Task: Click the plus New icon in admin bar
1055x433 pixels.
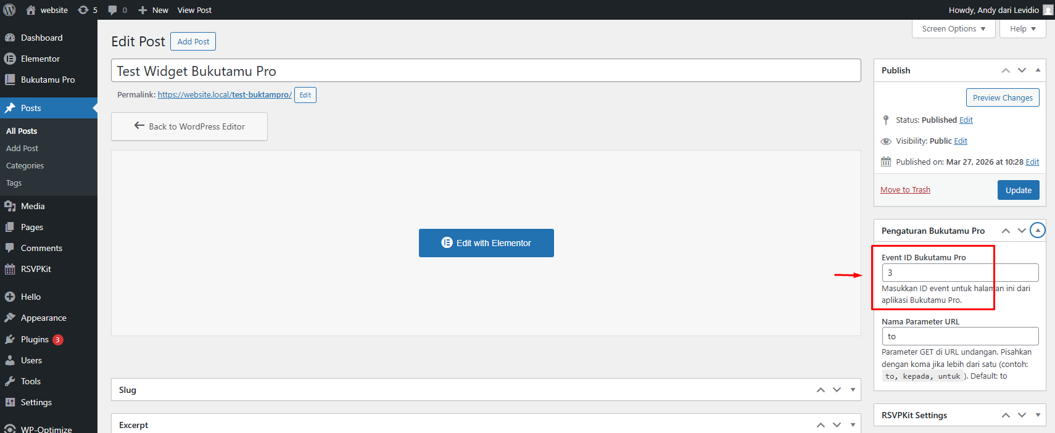Action: 143,10
